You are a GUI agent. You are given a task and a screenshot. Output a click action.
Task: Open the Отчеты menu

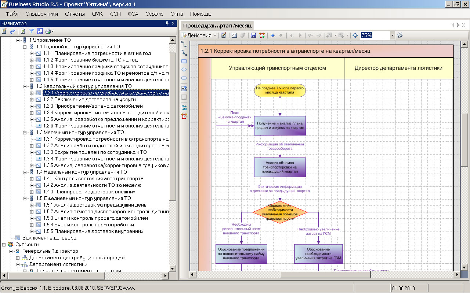[x=75, y=14]
